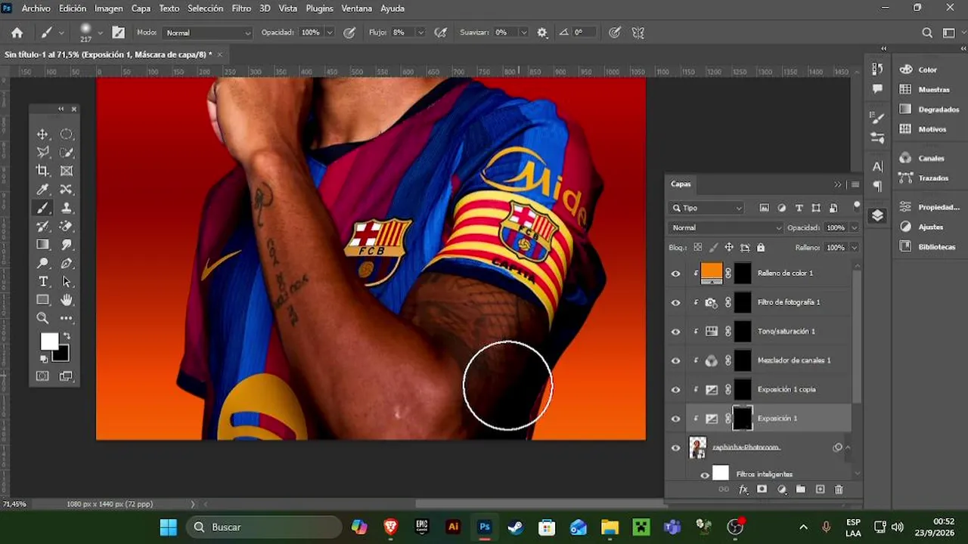Open the Tipo layer filter dropdown

pos(707,208)
